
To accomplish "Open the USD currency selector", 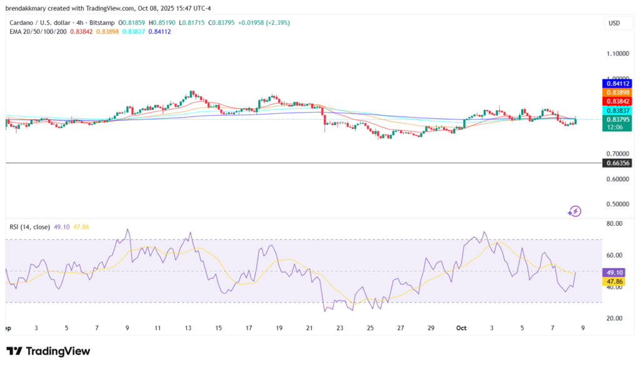I will [x=614, y=23].
